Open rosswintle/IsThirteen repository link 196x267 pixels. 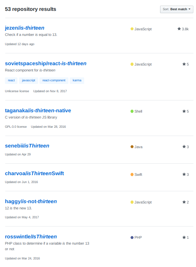pos(31,237)
